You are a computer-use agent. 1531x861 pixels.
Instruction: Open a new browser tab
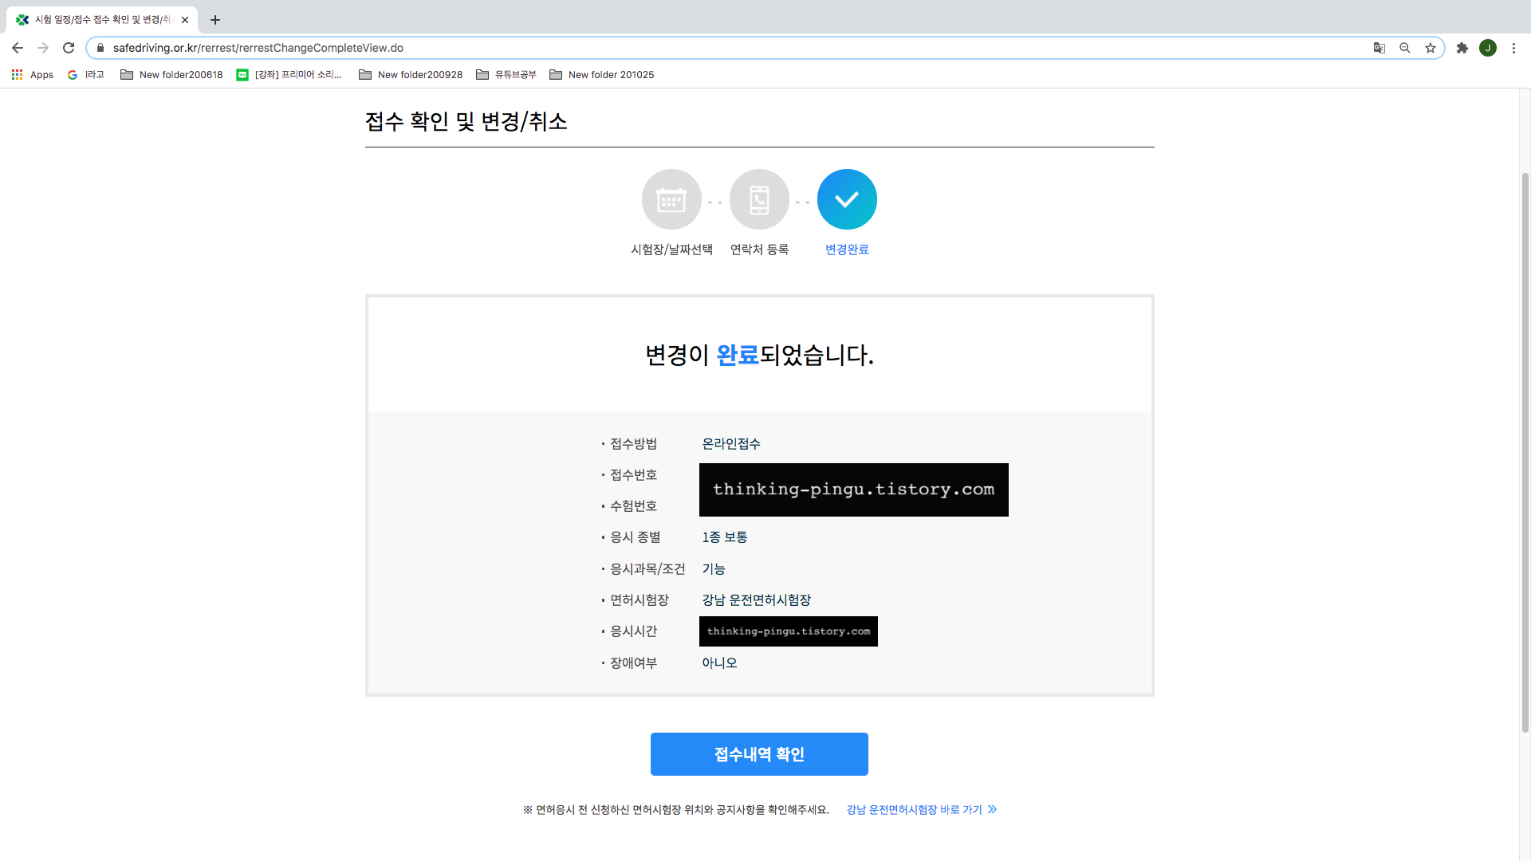[x=215, y=20]
